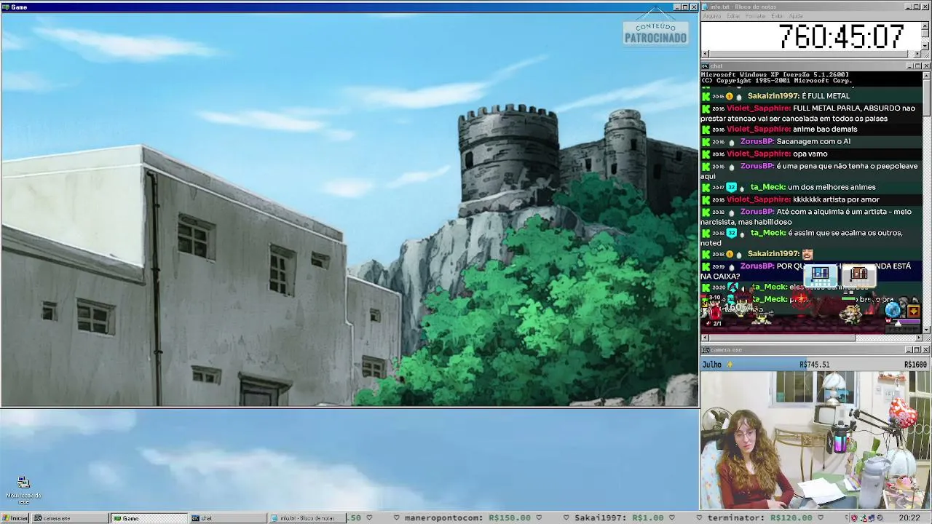Click the Conteúdo Patrocinado badge

click(655, 33)
